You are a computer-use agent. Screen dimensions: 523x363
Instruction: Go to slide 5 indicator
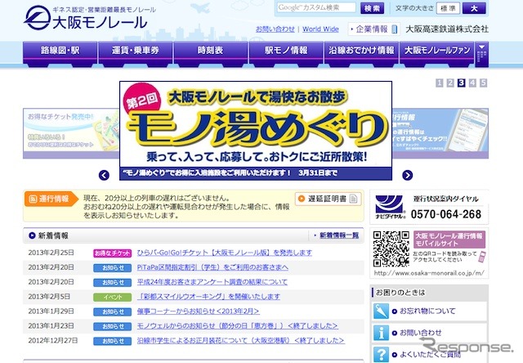click(483, 83)
